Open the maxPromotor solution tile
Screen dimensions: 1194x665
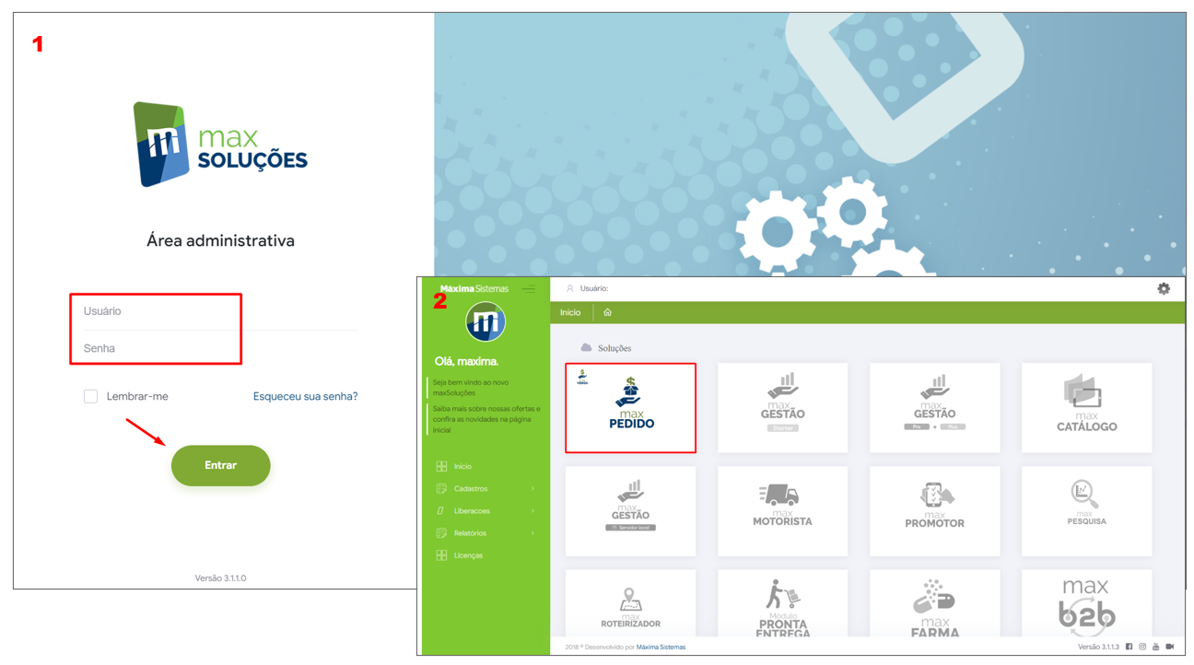click(934, 510)
